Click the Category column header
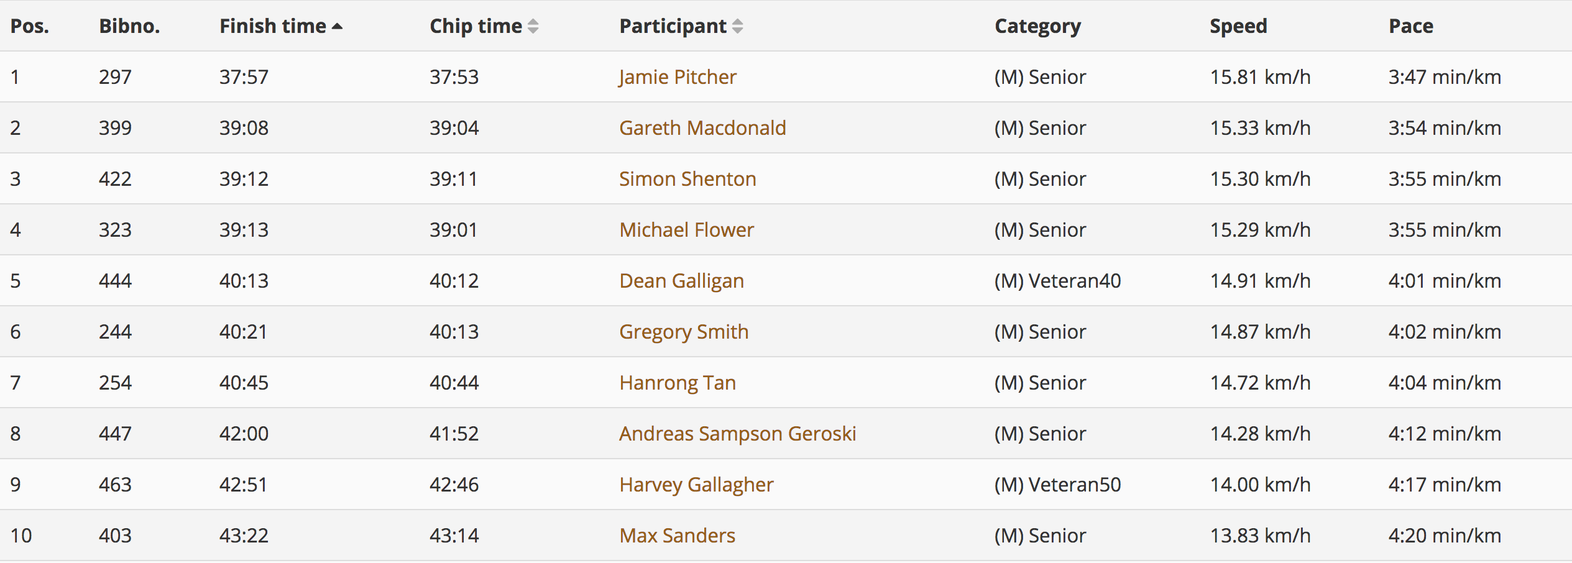 [1037, 26]
